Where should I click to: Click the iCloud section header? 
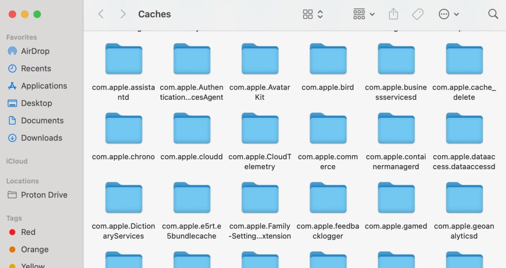17,161
